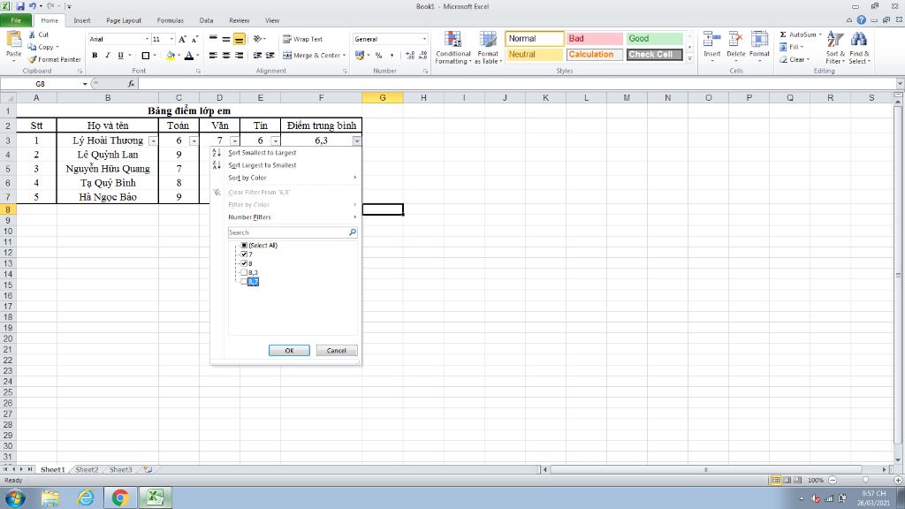
Task: Open the Họ và tên column filter dropdown
Action: [152, 141]
